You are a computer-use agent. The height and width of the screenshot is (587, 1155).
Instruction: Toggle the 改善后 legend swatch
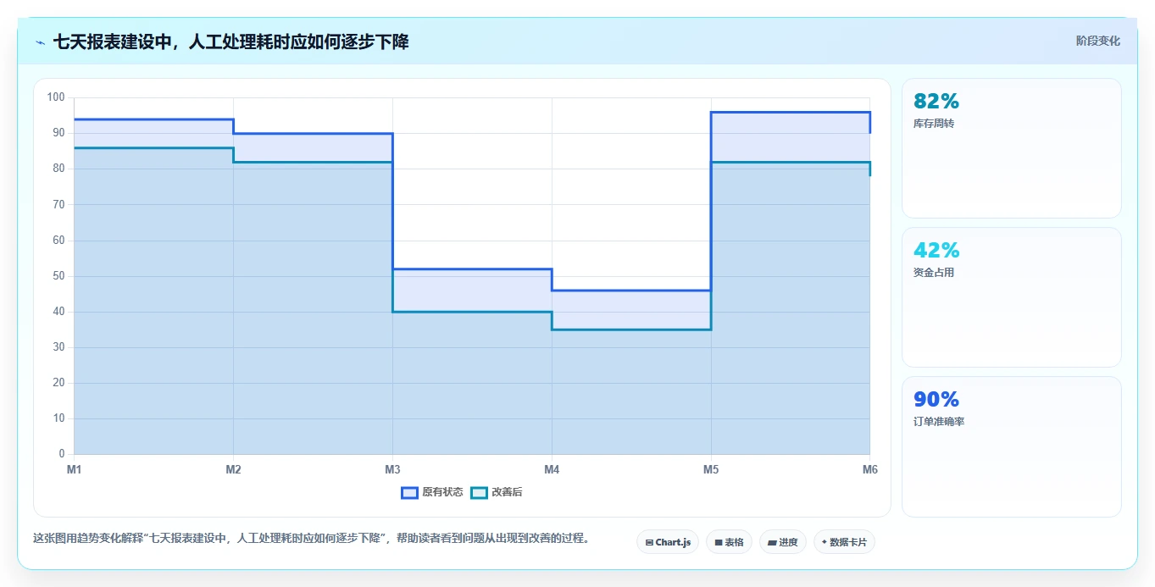click(479, 492)
